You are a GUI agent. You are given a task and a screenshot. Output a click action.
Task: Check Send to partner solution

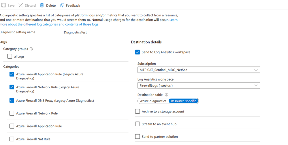[x=138, y=137]
